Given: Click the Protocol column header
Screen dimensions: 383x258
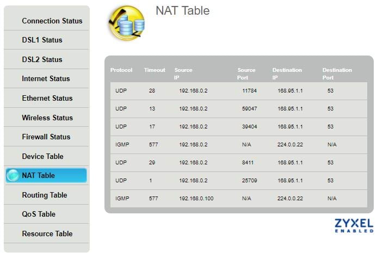Looking at the screenshot, I should [x=121, y=70].
